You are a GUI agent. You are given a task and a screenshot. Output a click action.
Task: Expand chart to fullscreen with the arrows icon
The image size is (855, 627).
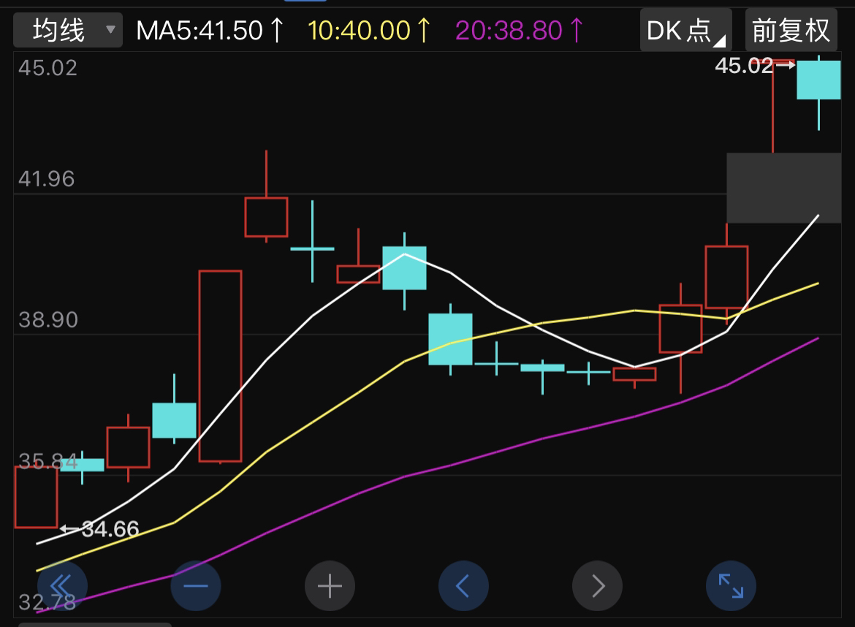coord(731,585)
